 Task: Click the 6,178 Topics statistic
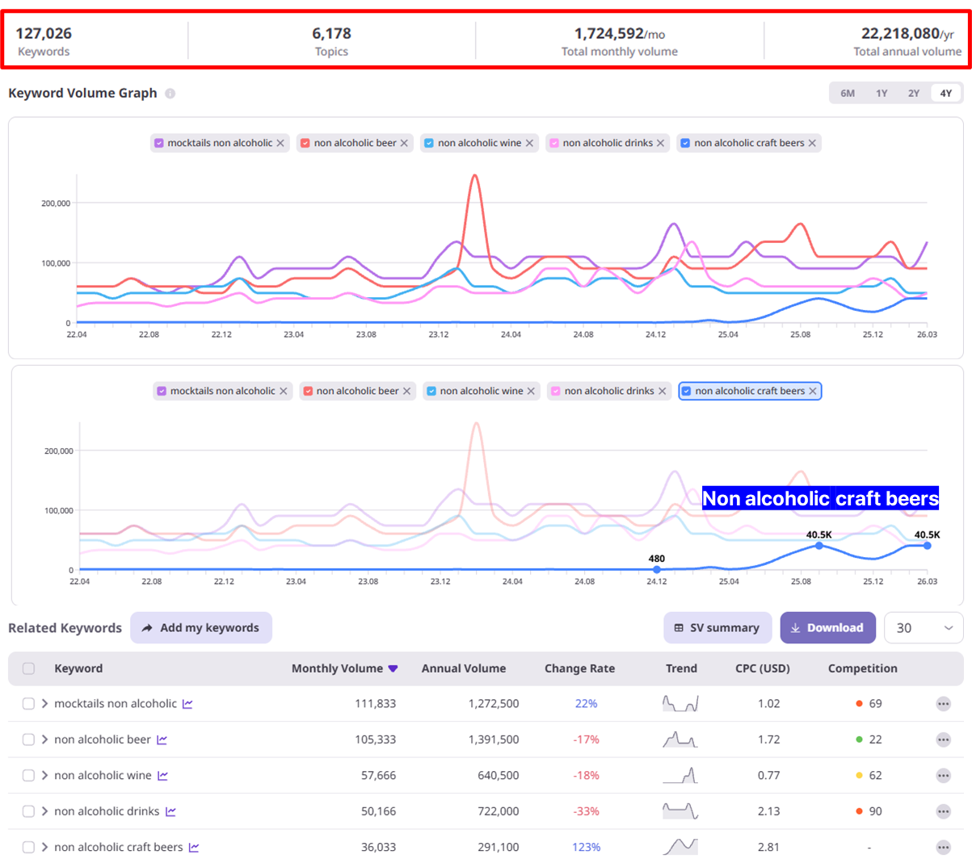pos(331,40)
